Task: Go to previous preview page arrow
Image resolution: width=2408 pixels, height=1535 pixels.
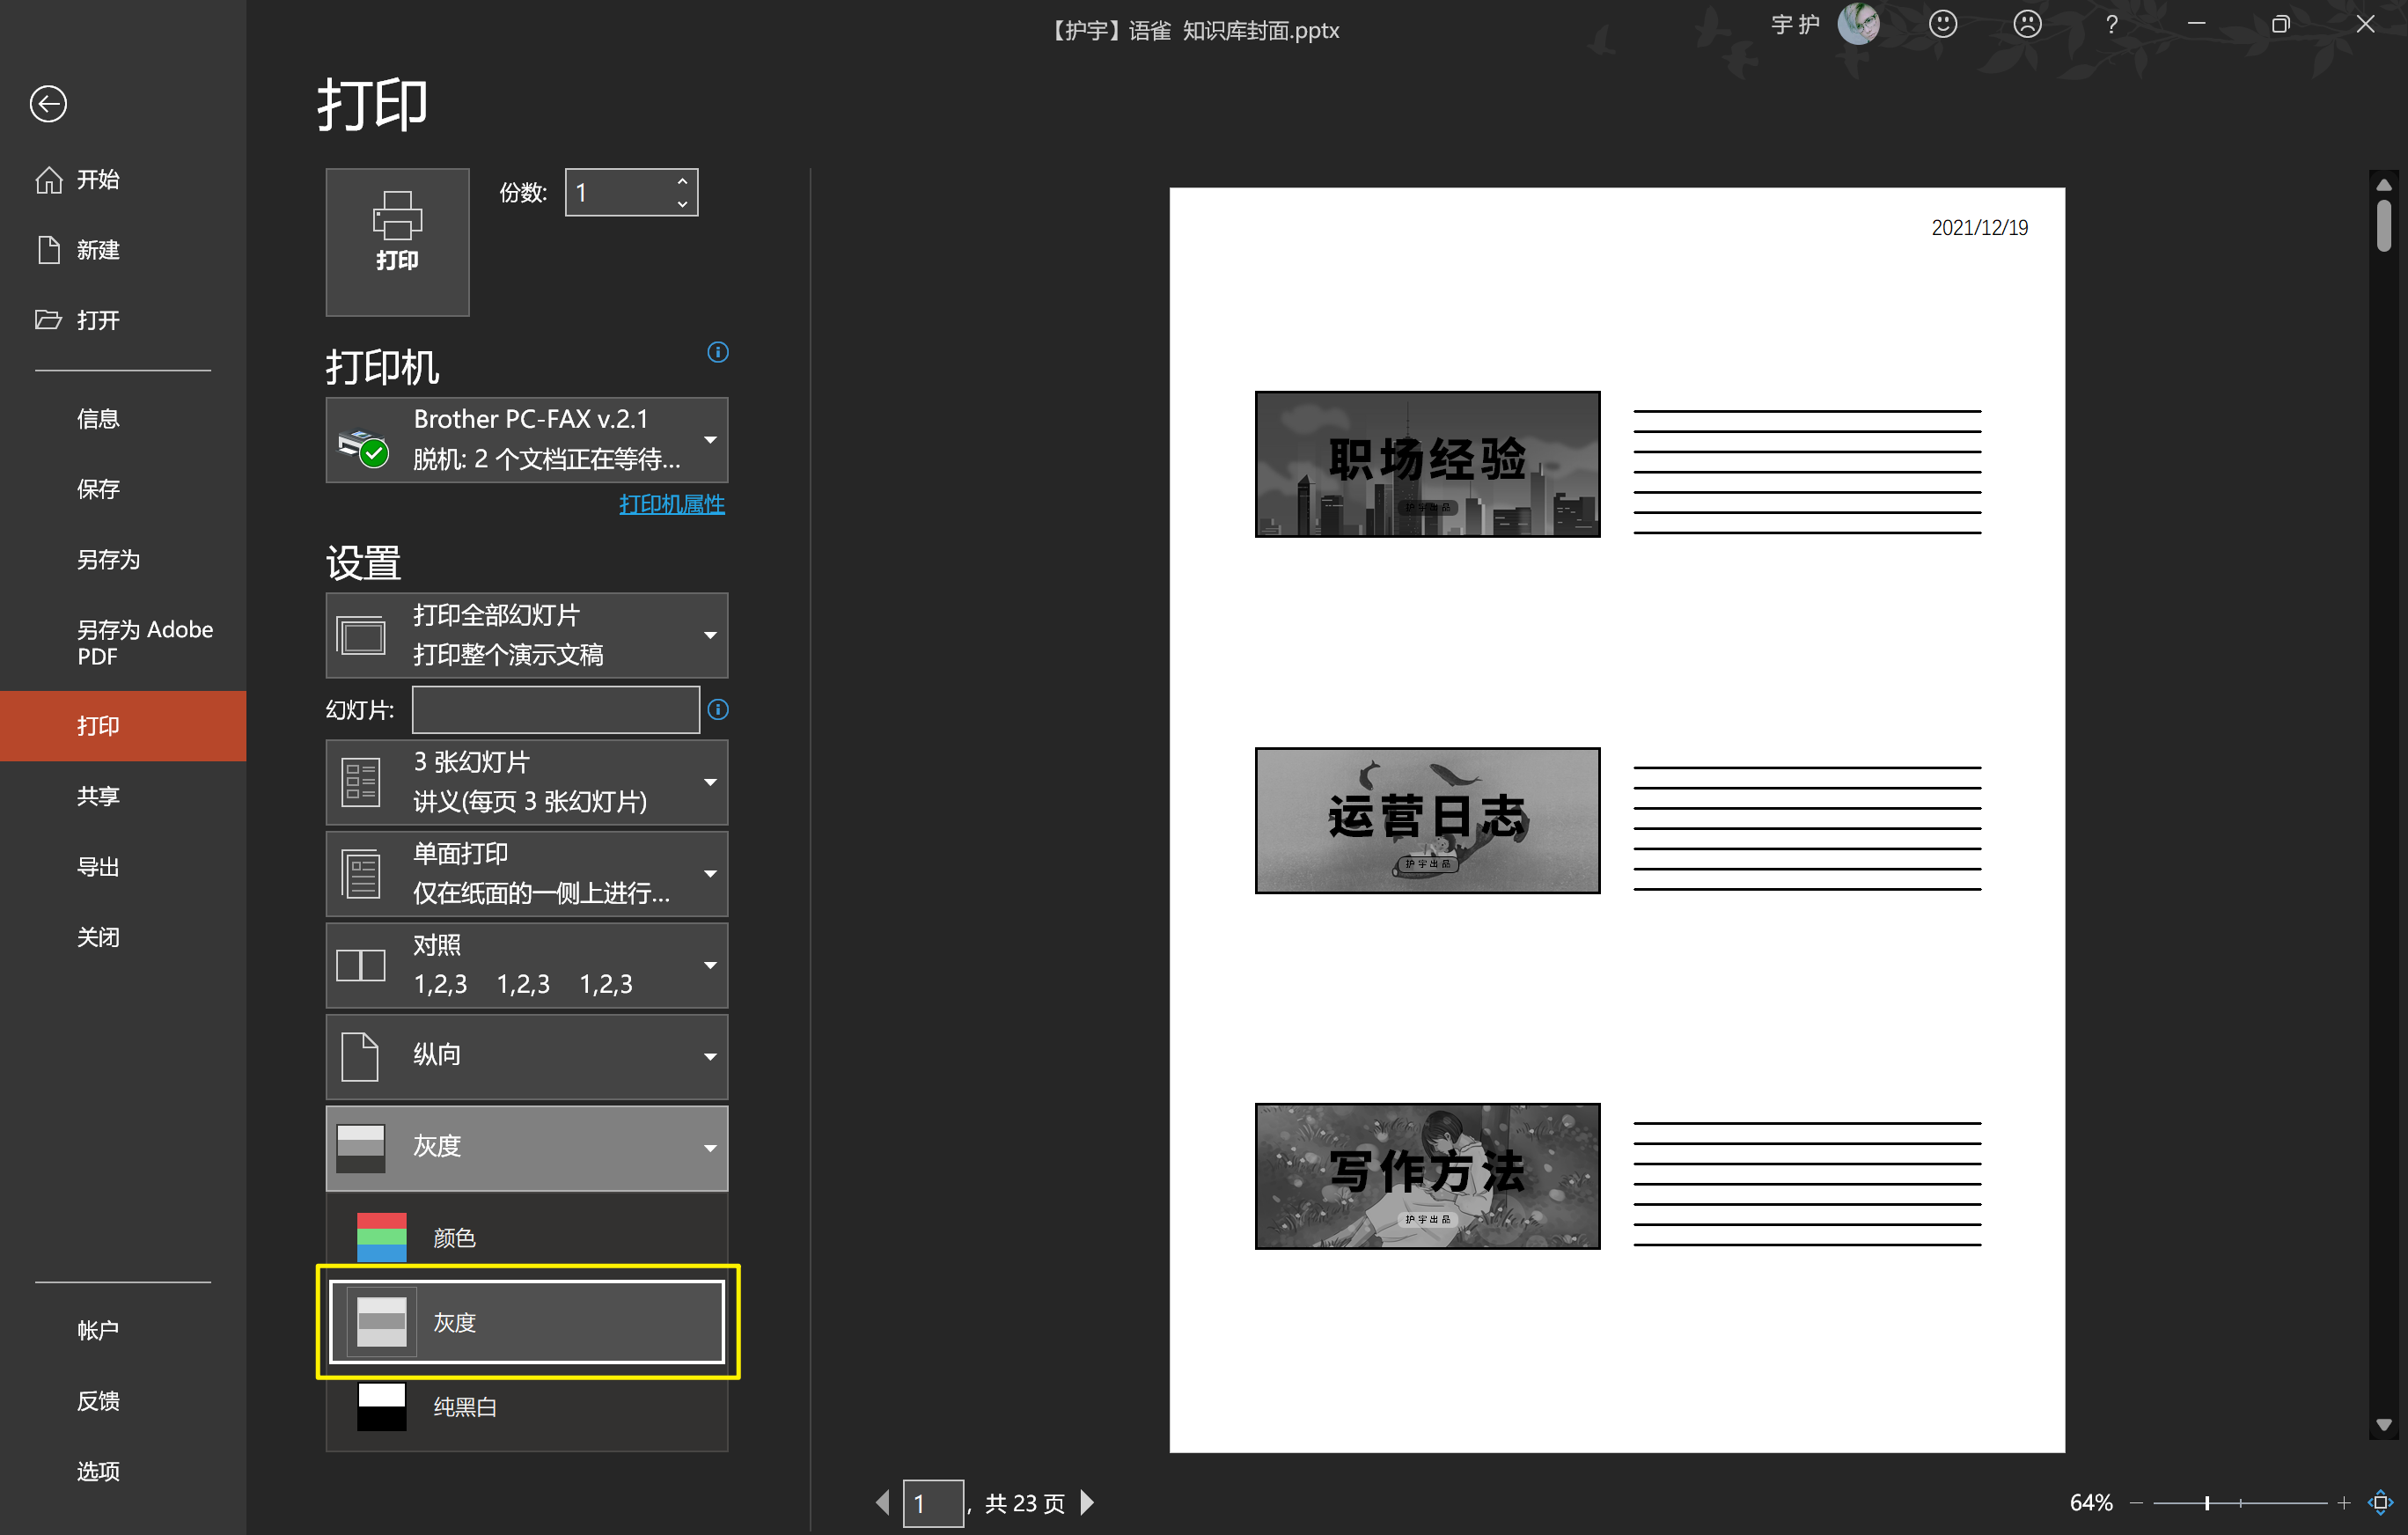Action: pos(882,1502)
